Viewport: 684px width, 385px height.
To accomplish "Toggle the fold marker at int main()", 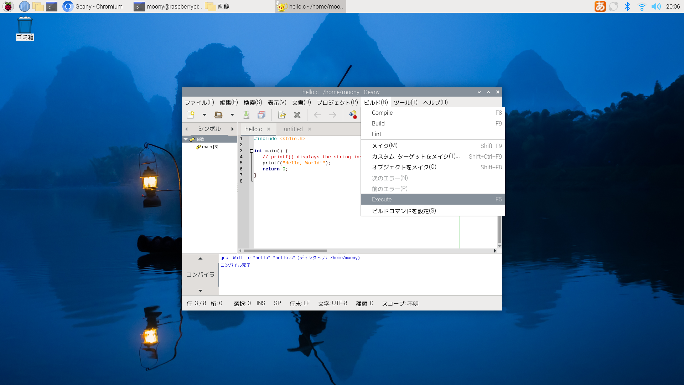I will click(x=252, y=151).
